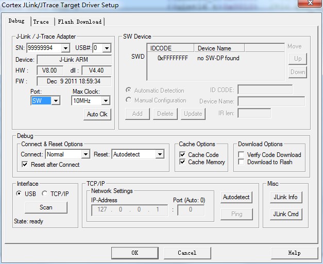Expand the Reset dropdown showing Autodetect
Image resolution: width=323 pixels, height=264 pixels.
(x=160, y=154)
